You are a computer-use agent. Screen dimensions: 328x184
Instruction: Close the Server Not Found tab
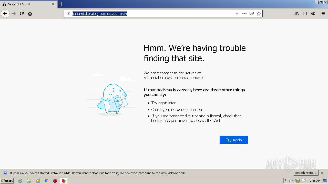[x=53, y=4]
